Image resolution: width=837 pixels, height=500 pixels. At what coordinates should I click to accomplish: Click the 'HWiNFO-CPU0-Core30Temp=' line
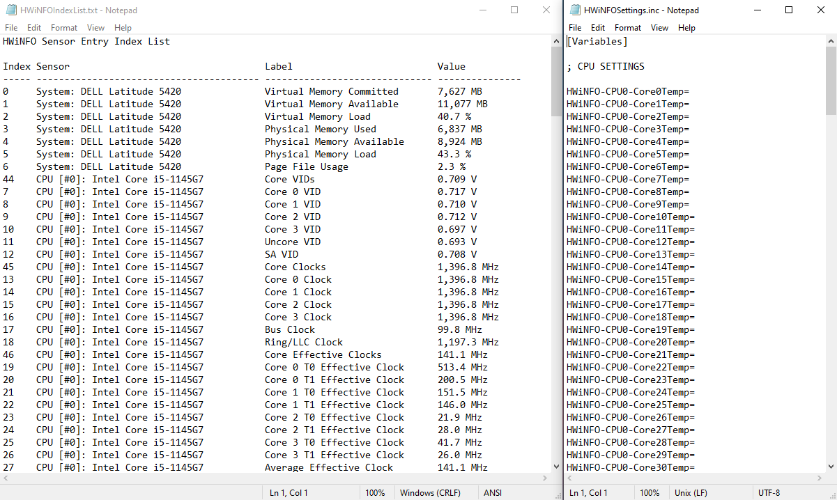tap(631, 467)
